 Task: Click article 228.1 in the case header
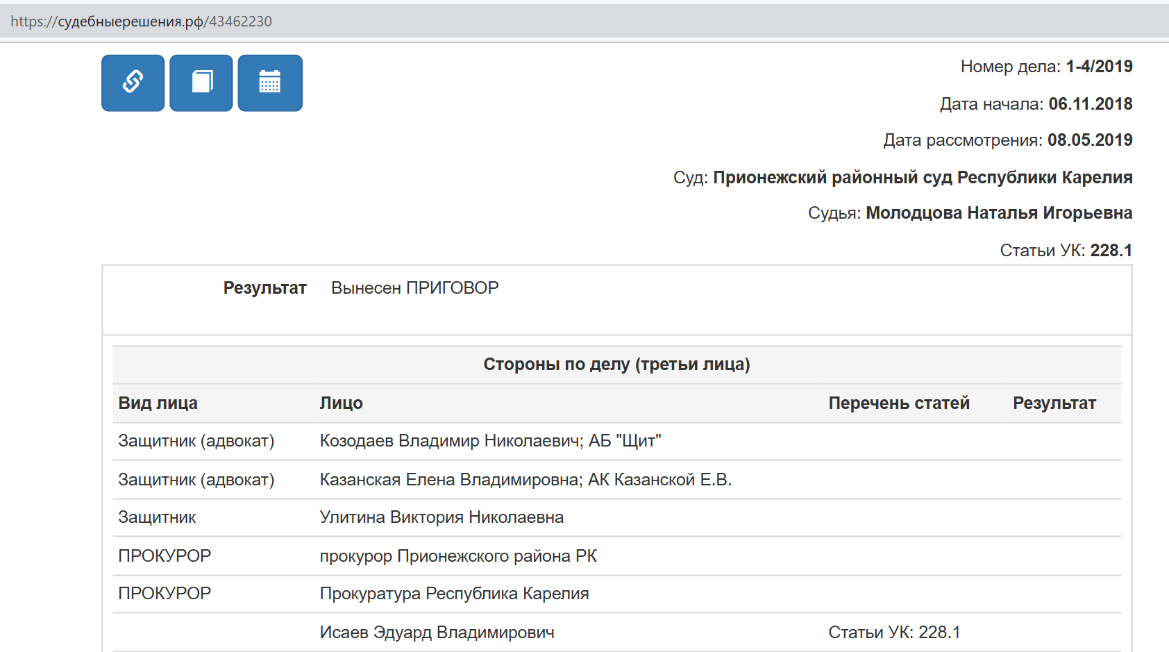point(1111,251)
